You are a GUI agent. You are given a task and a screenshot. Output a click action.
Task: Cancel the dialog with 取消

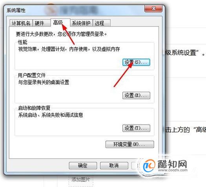click(x=114, y=165)
